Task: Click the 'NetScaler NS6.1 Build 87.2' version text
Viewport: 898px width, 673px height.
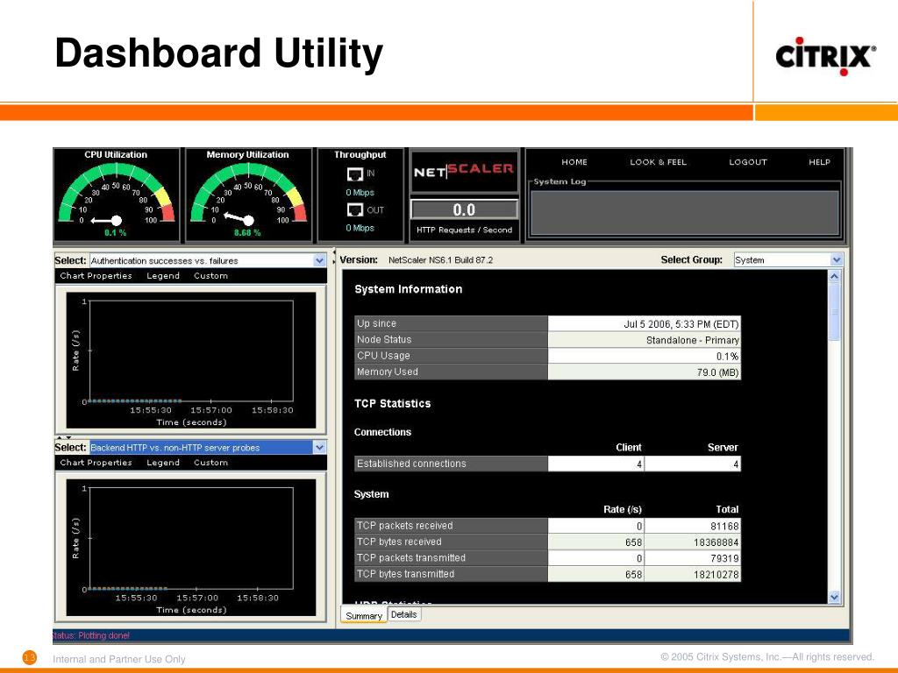Action: click(x=440, y=259)
